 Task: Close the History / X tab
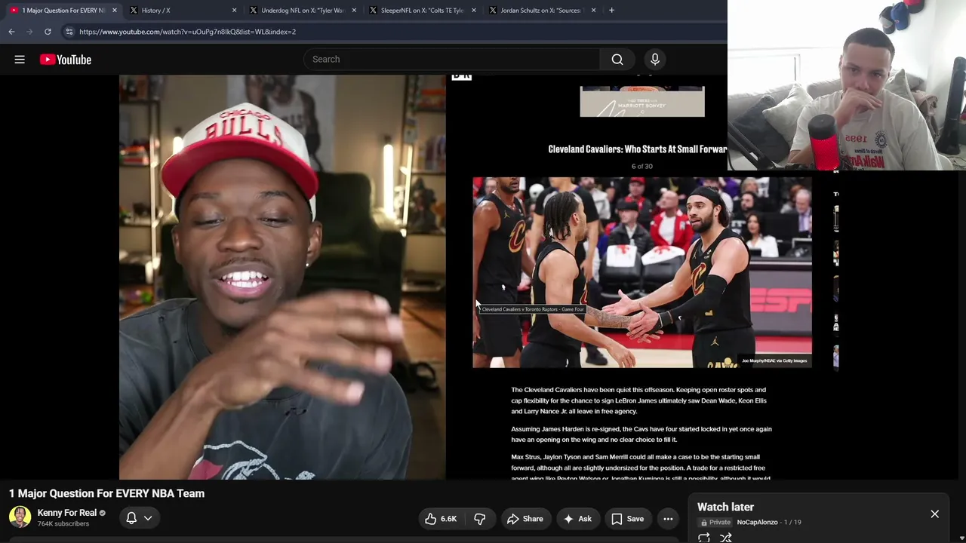(x=234, y=11)
